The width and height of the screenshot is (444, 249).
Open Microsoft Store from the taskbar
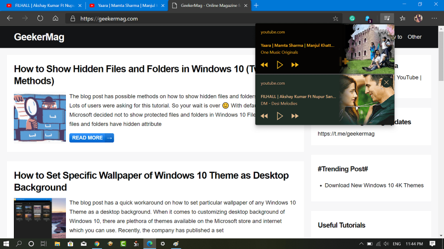(x=70, y=244)
